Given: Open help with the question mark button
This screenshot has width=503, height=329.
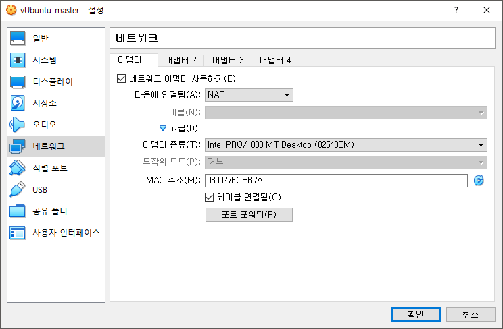Looking at the screenshot, I should pyautogui.click(x=456, y=10).
